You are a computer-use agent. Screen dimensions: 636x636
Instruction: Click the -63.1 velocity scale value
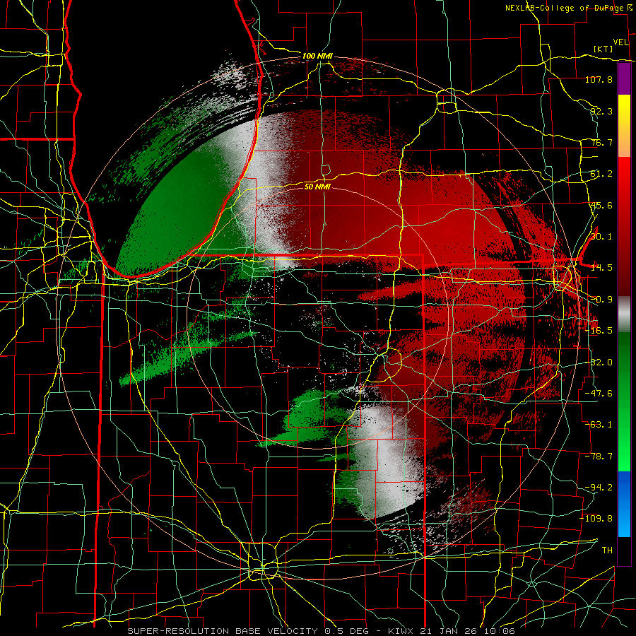599,425
